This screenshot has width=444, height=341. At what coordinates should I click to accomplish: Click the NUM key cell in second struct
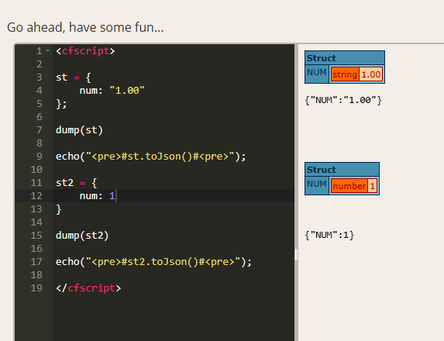[317, 184]
